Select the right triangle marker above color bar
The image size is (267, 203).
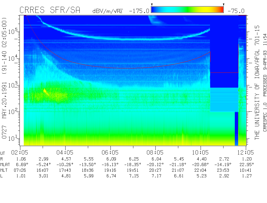(x=223, y=5)
